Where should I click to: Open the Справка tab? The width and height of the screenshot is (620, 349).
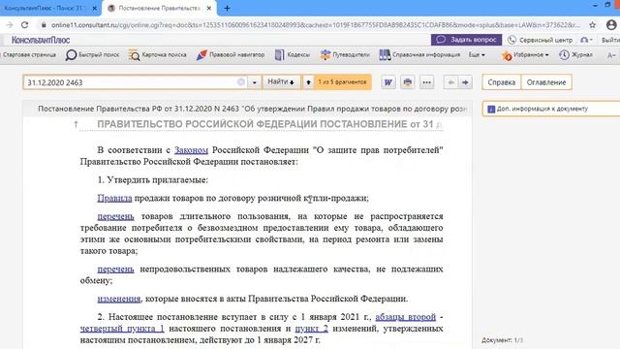pos(502,82)
